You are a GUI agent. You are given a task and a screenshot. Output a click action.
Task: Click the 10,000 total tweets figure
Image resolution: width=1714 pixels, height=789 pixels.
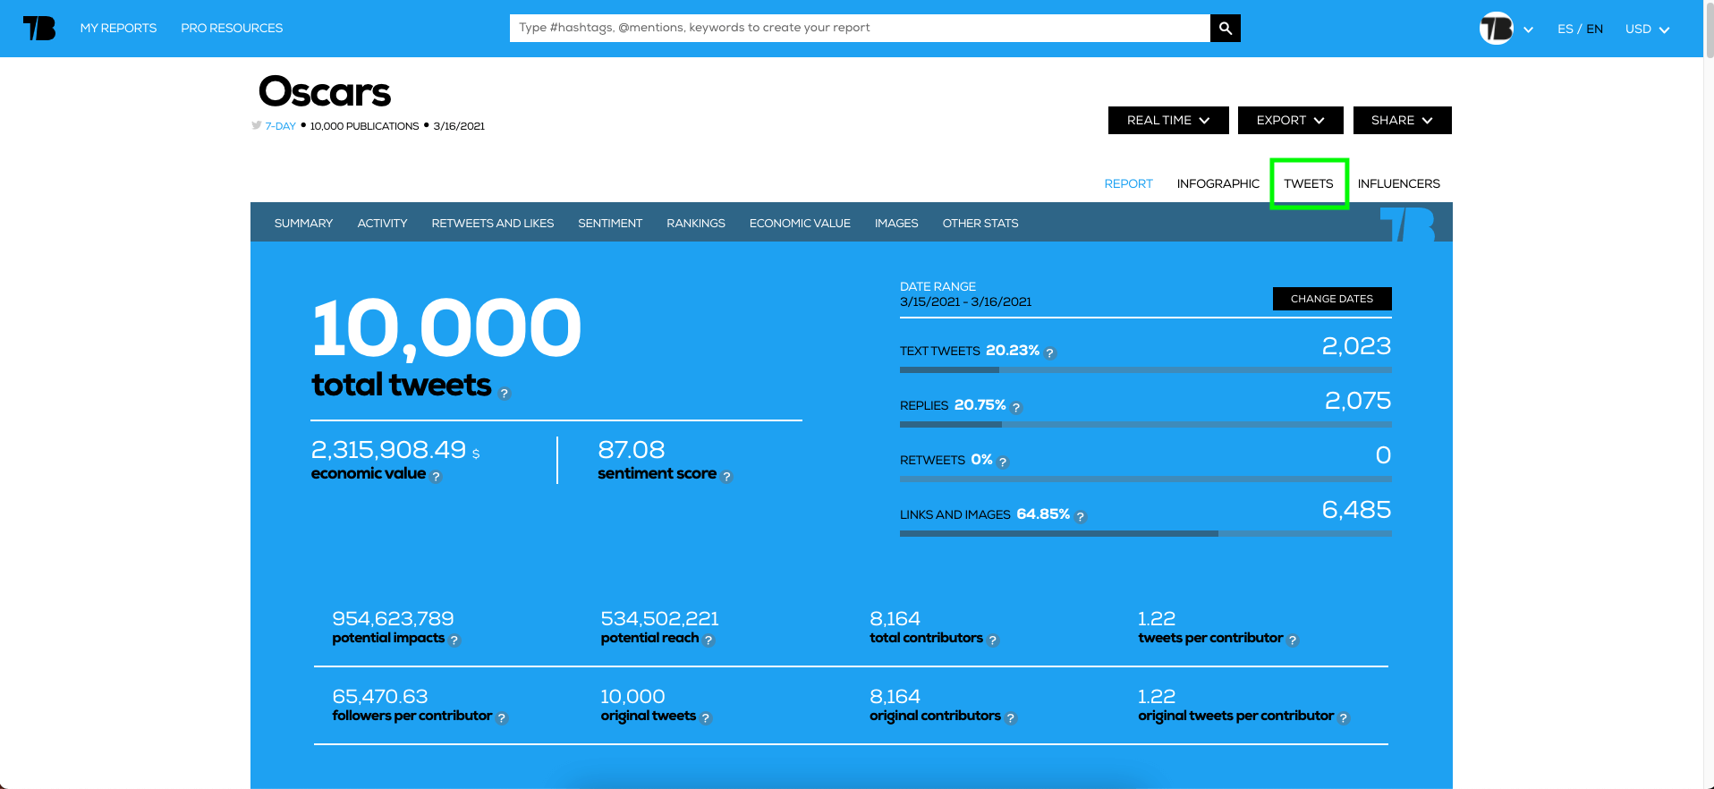click(446, 328)
